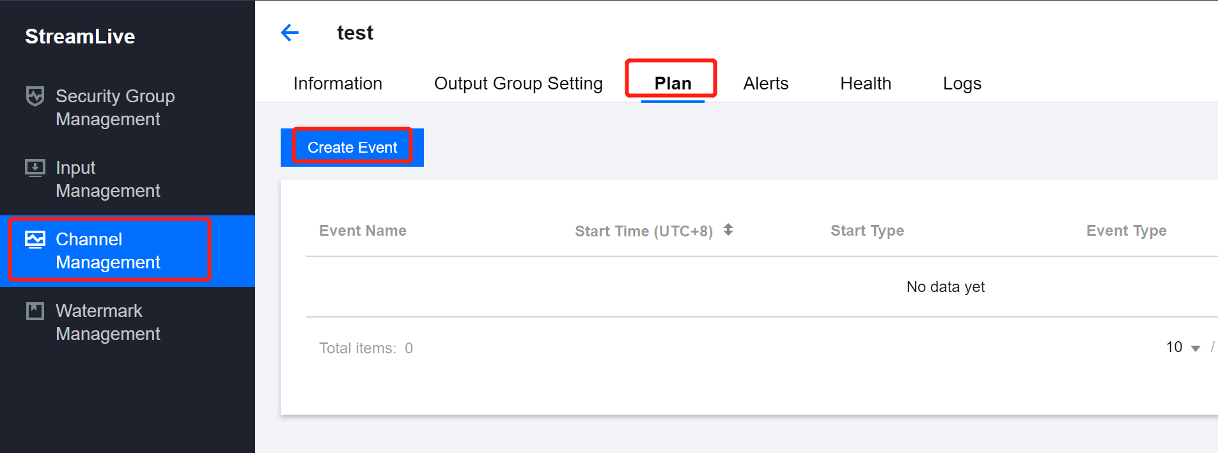
Task: Switch to the Logs tab
Action: point(962,84)
